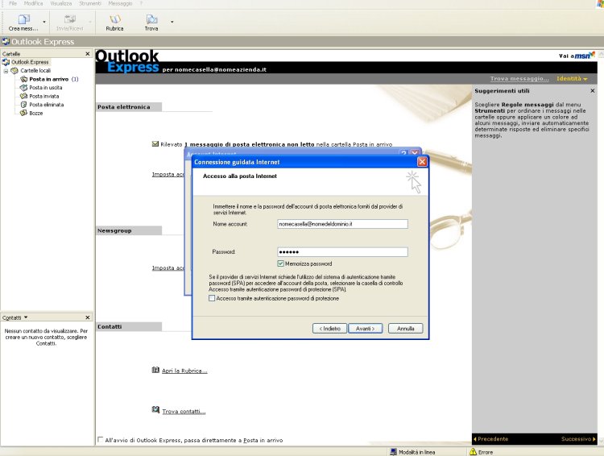The height and width of the screenshot is (456, 604).
Task: Click the Modalità in linea status icon
Action: tap(393, 452)
